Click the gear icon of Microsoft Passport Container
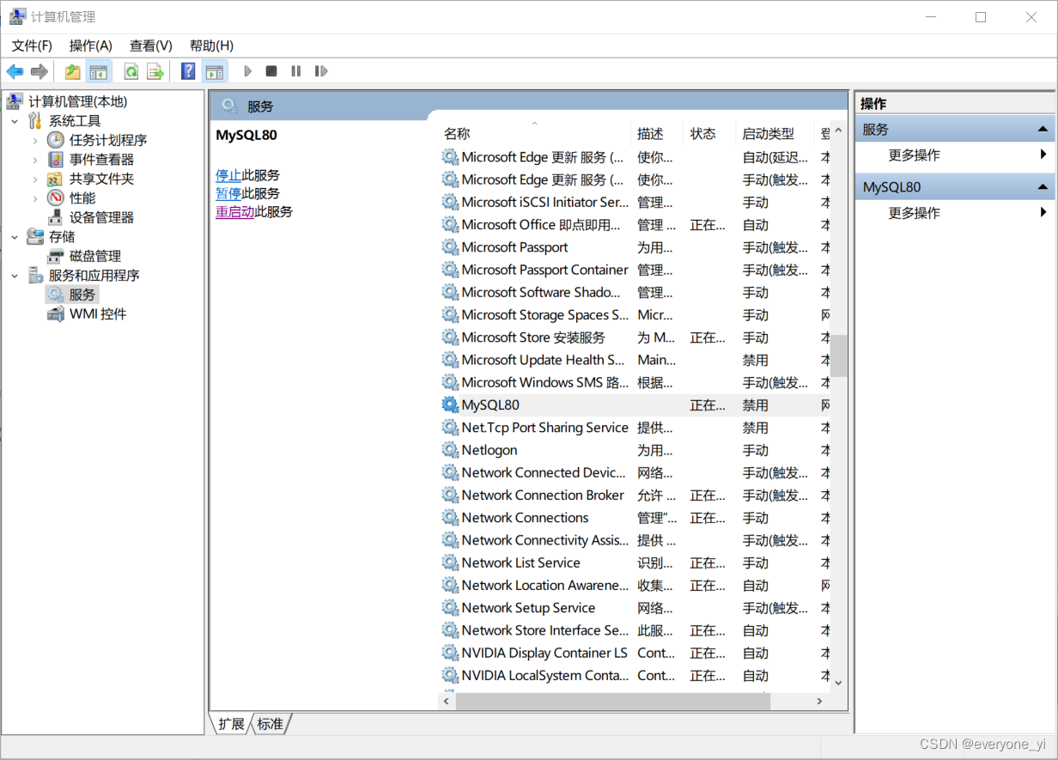The width and height of the screenshot is (1058, 760). click(450, 270)
